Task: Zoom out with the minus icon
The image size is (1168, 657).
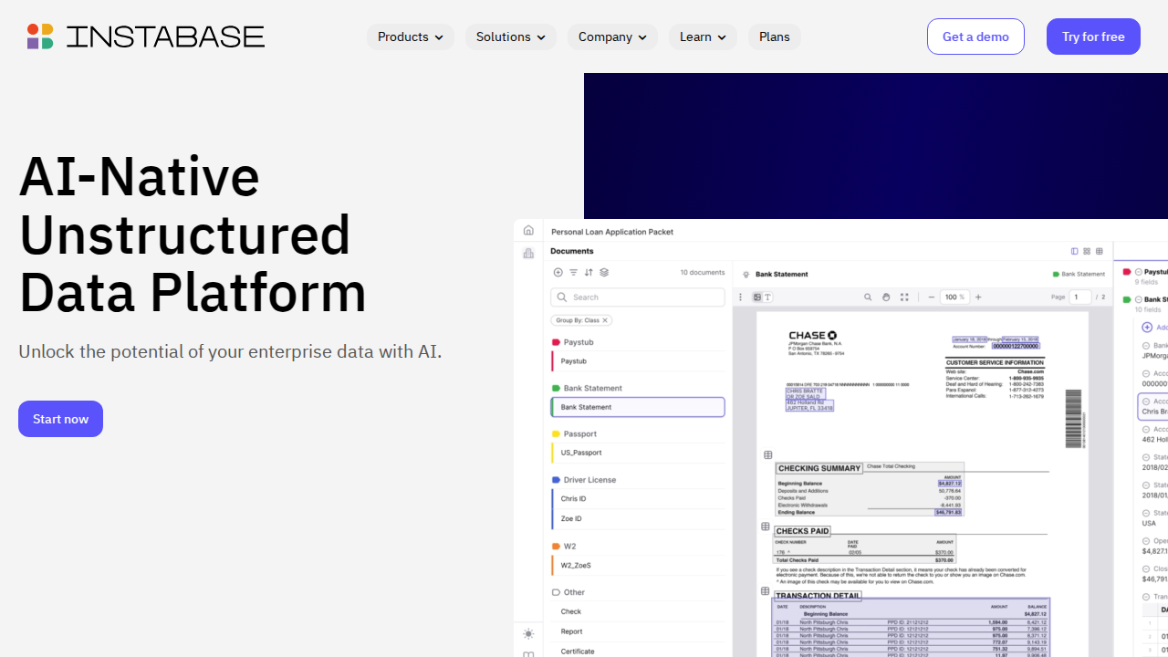Action: tap(932, 297)
